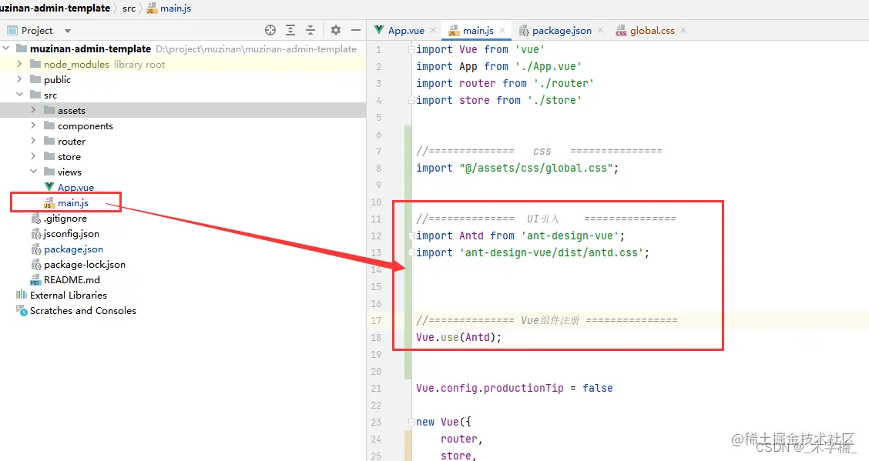Select jsconfig.json in the project tree
This screenshot has height=461, width=869.
coord(72,233)
